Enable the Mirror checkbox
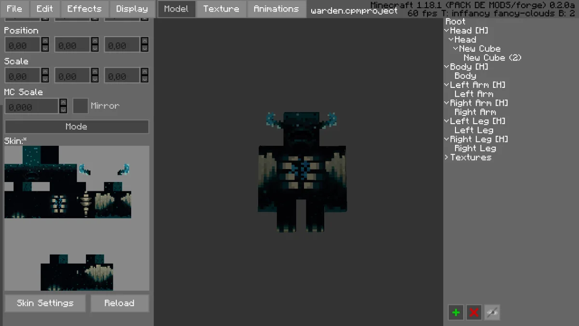 [80, 106]
